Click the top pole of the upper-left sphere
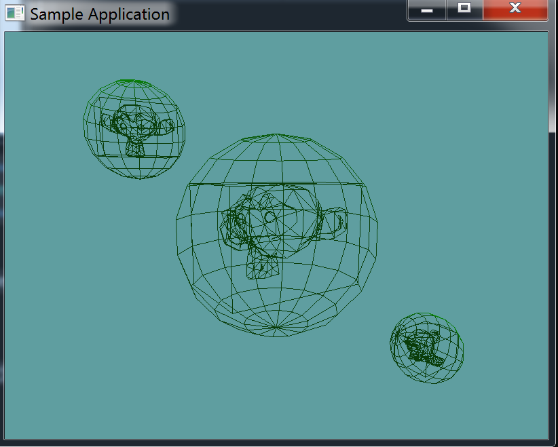Viewport: 558px width, 447px height. point(132,81)
